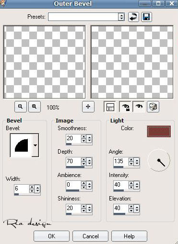Open the Smoothness slider dropdown arrow
Viewport: 178px width, 244px height.
(x=89, y=138)
